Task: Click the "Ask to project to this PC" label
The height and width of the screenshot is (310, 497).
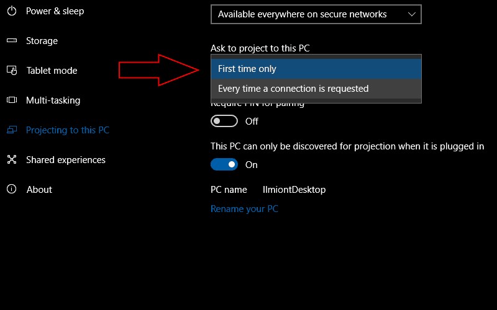Action: tap(260, 48)
